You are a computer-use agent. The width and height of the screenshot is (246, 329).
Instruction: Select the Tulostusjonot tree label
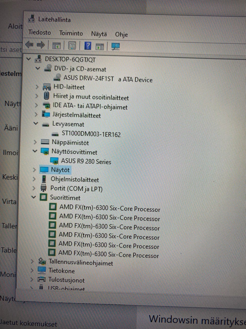pyautogui.click(x=66, y=280)
